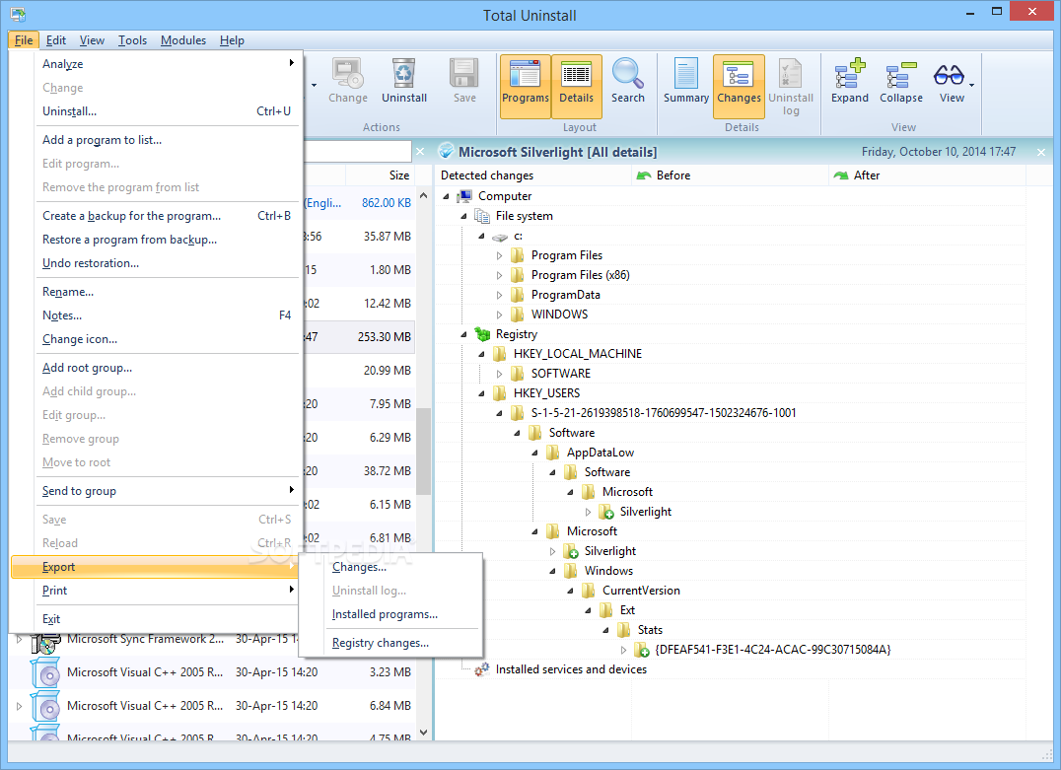The width and height of the screenshot is (1061, 770).
Task: Click the Detected changes column header
Action: (533, 175)
